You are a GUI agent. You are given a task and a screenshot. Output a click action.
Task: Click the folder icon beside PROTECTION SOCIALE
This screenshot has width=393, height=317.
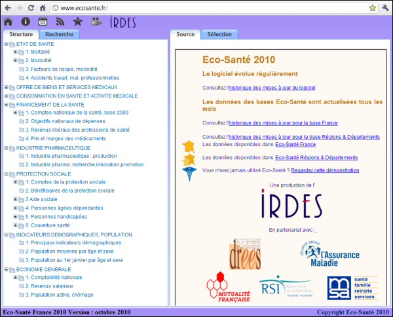click(12, 174)
